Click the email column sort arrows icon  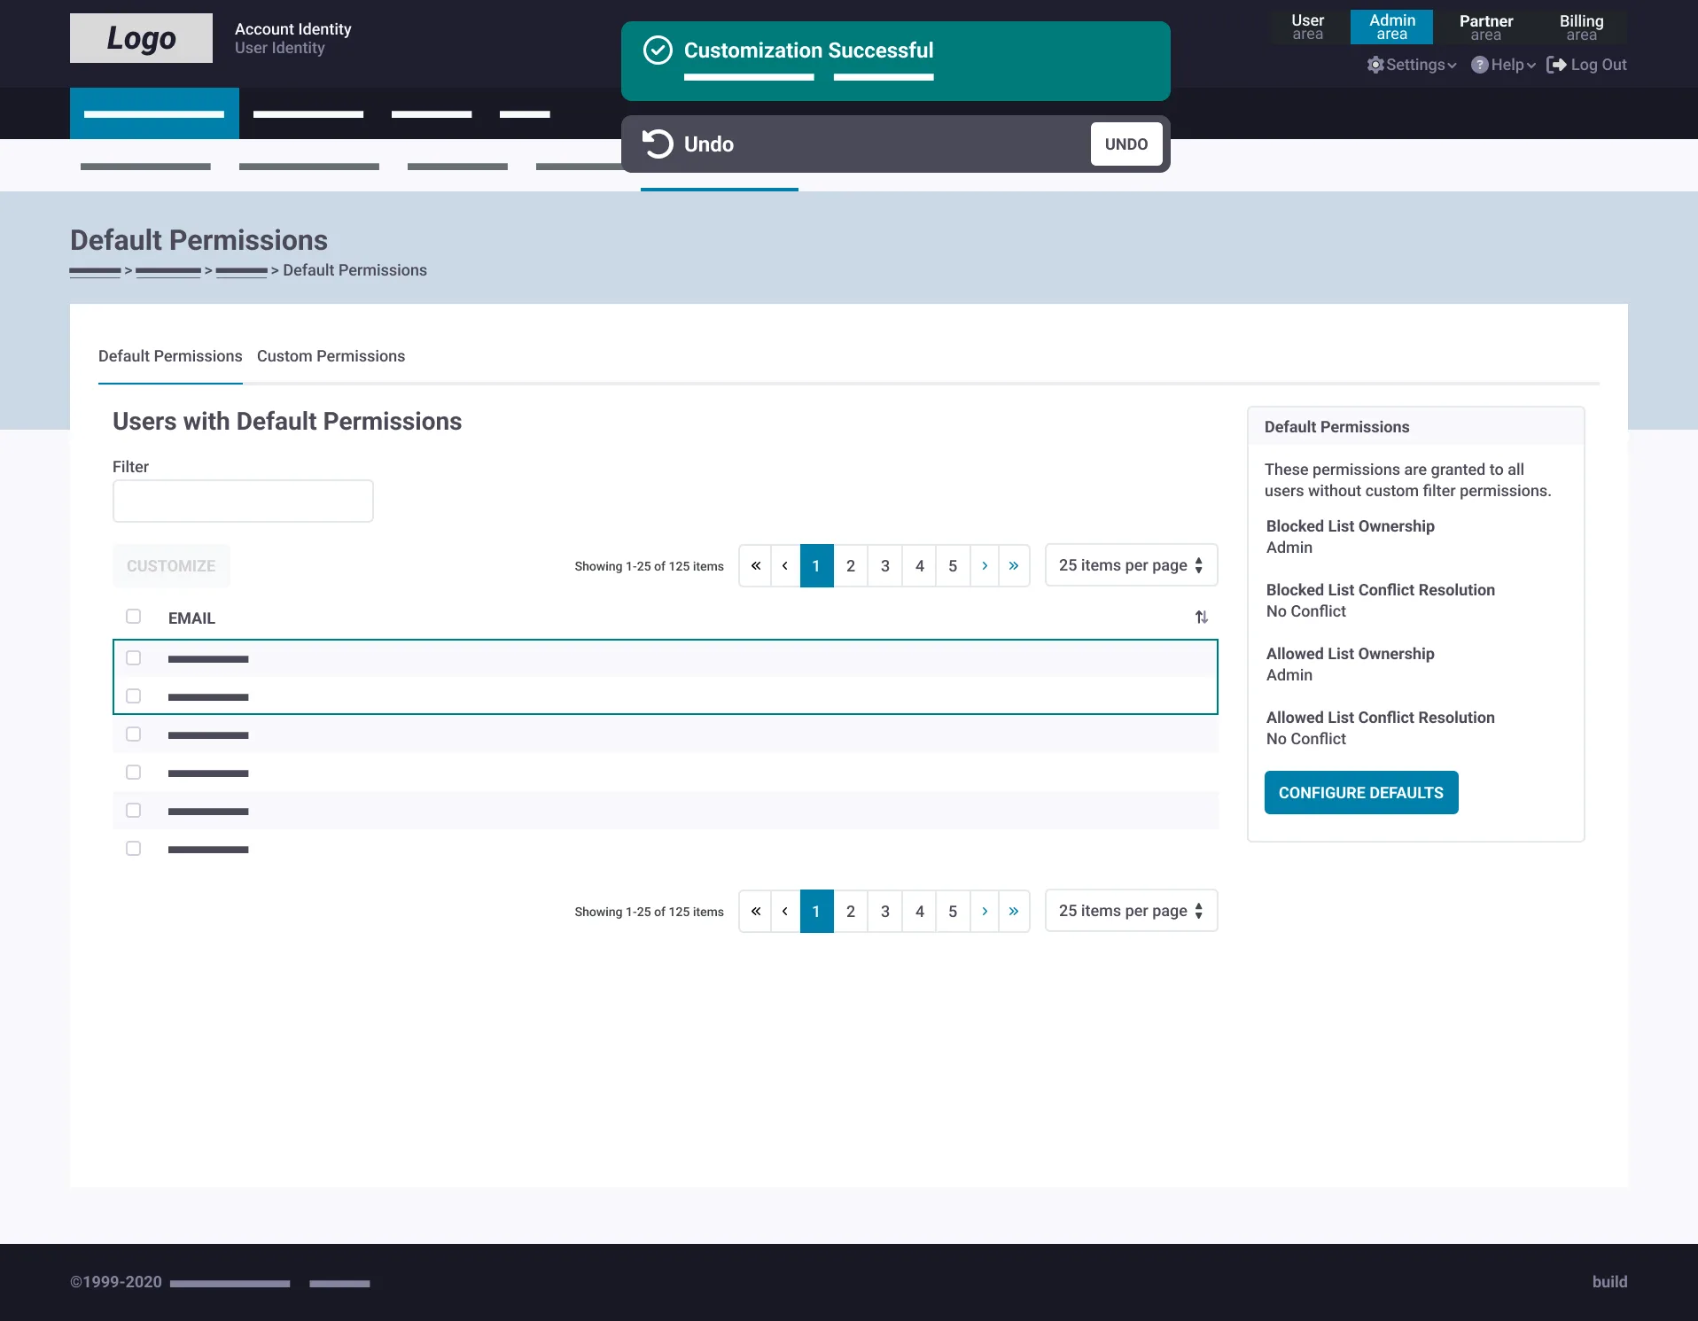click(x=1201, y=618)
